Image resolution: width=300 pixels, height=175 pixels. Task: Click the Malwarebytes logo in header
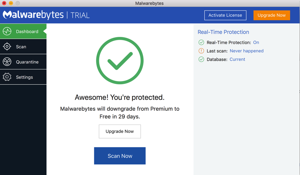click(33, 15)
